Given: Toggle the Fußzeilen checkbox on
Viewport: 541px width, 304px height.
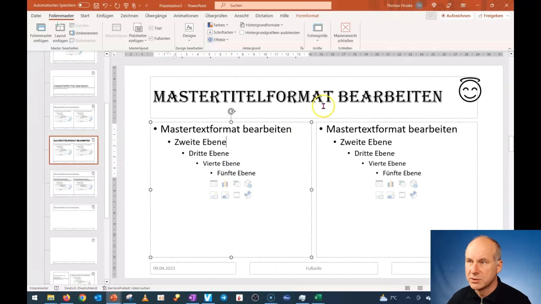Looking at the screenshot, I should coord(150,38).
